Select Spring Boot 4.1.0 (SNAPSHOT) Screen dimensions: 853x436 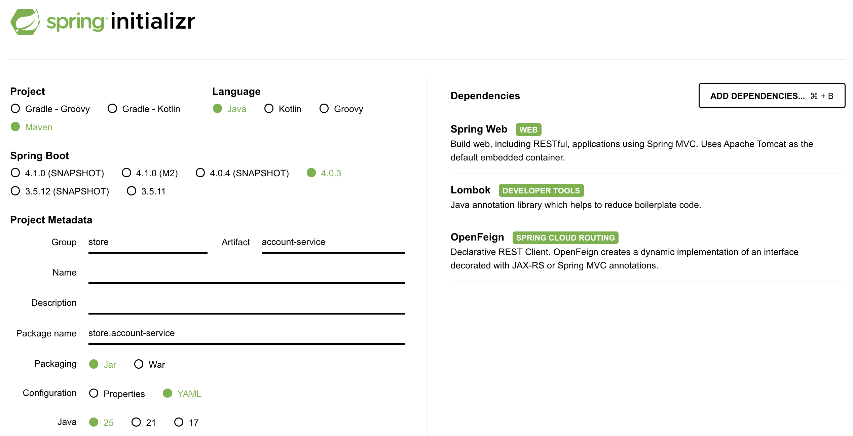15,173
